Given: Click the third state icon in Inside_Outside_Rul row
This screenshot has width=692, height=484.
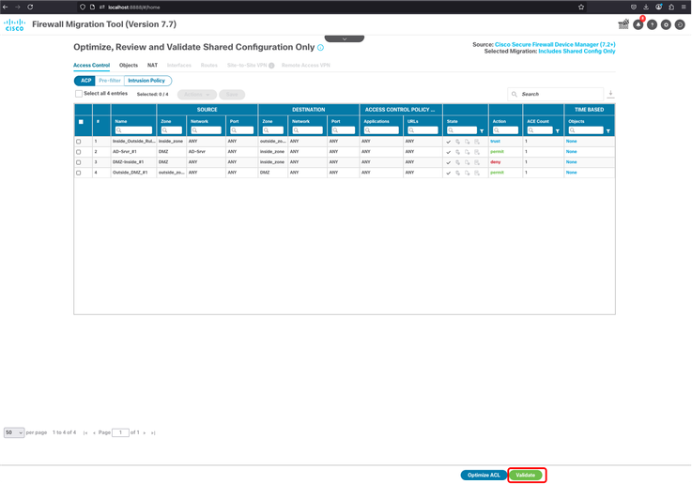Looking at the screenshot, I should coord(477,142).
